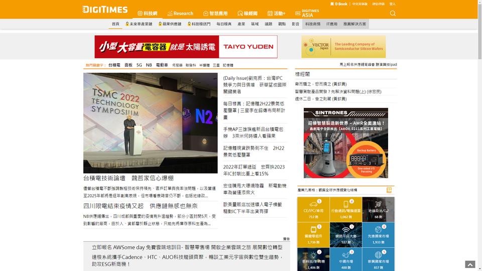Open 智慧駕駛產品開發 column article

click(338, 91)
